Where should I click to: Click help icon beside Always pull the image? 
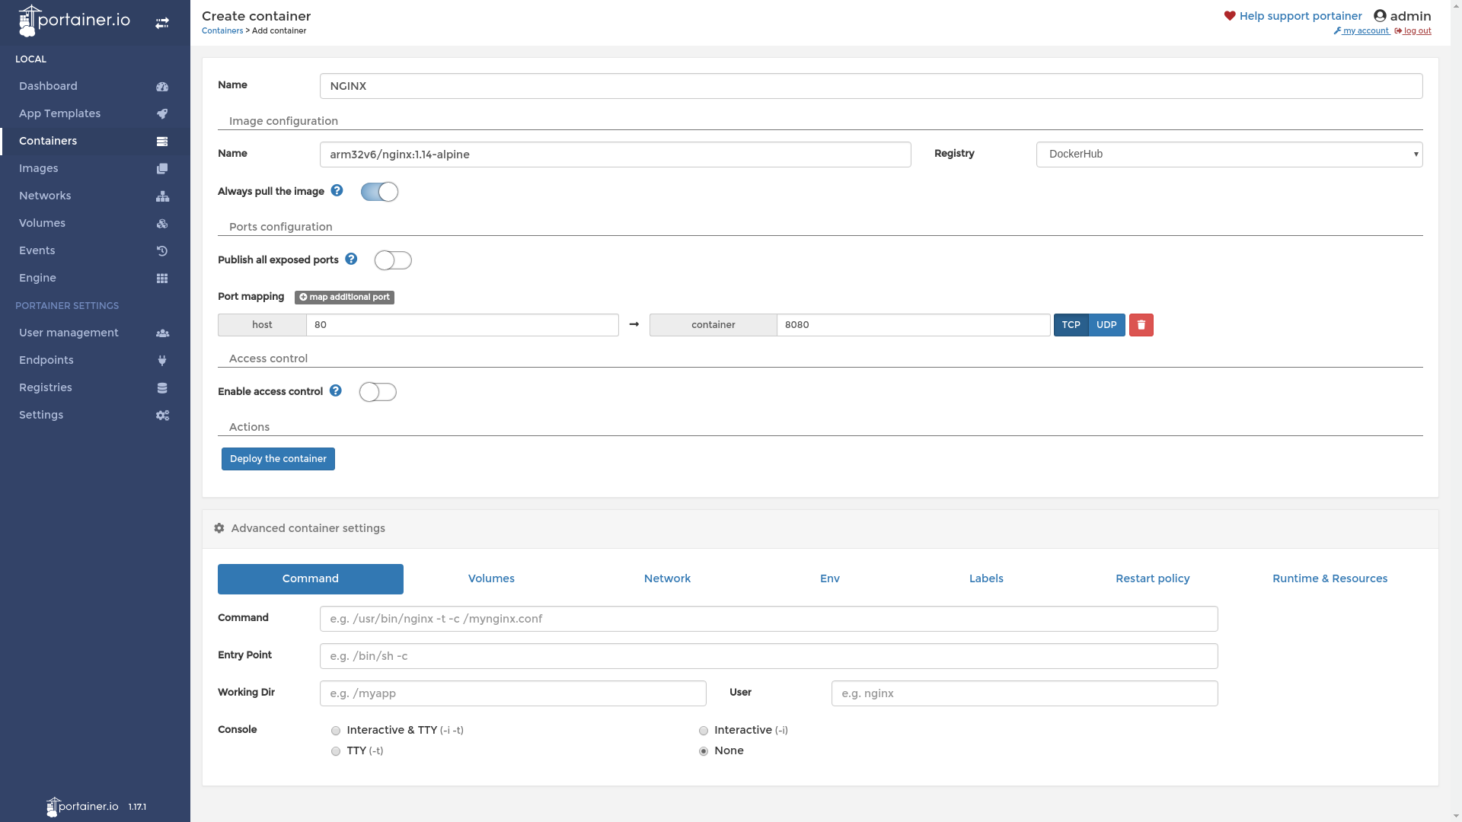pos(337,190)
